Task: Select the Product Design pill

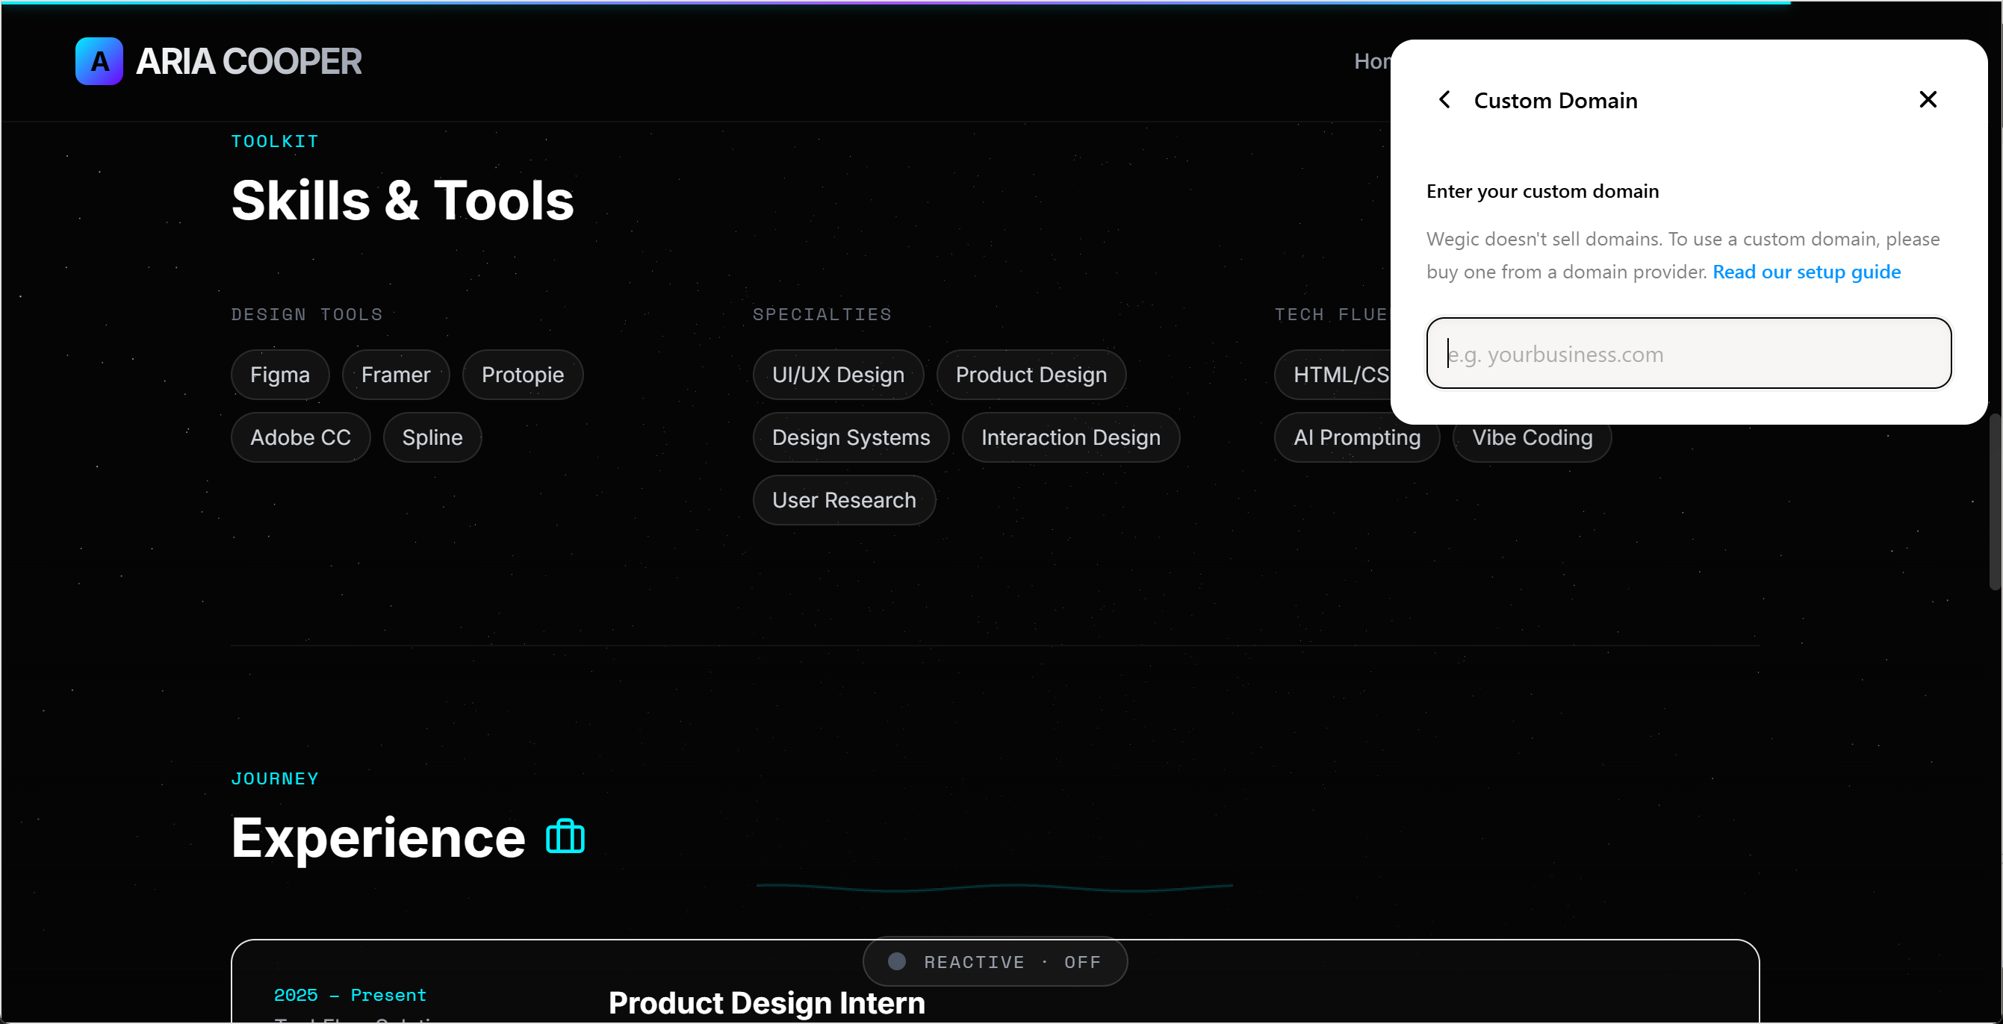Action: (1031, 375)
